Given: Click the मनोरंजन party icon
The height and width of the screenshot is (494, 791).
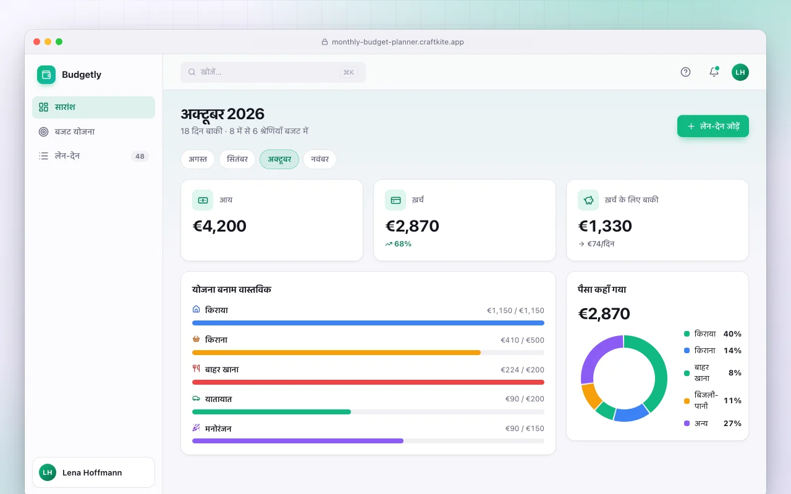Looking at the screenshot, I should pyautogui.click(x=197, y=428).
